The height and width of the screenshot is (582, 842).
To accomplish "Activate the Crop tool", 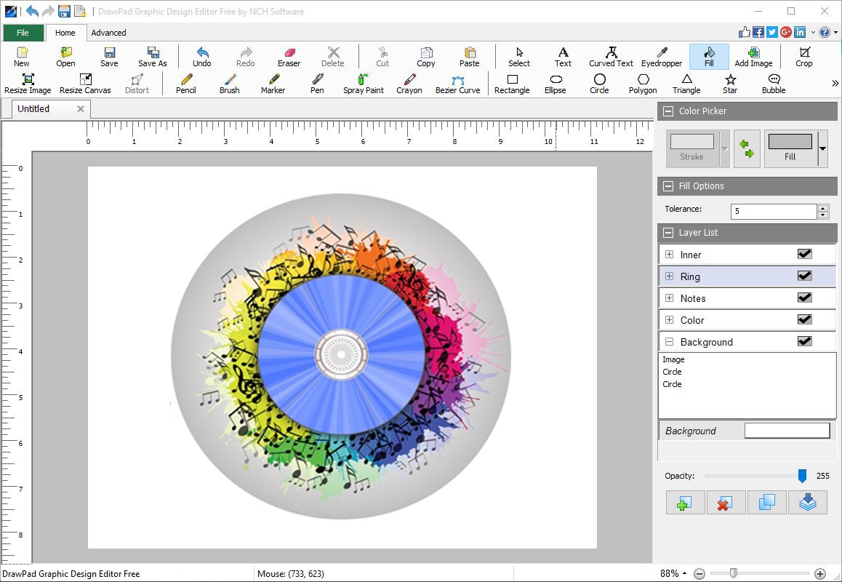I will pos(803,57).
